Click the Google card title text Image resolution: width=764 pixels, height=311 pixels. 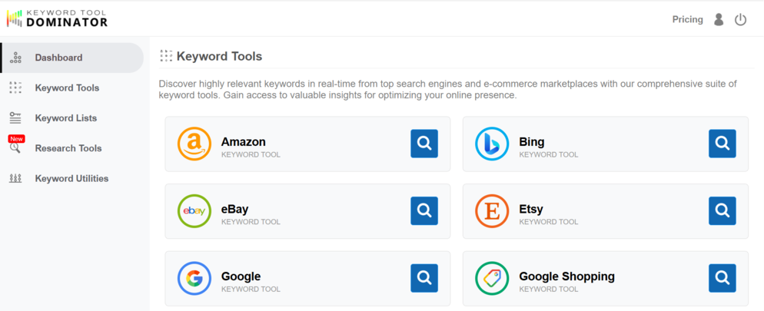241,276
